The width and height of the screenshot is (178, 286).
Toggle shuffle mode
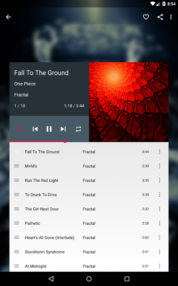click(20, 129)
